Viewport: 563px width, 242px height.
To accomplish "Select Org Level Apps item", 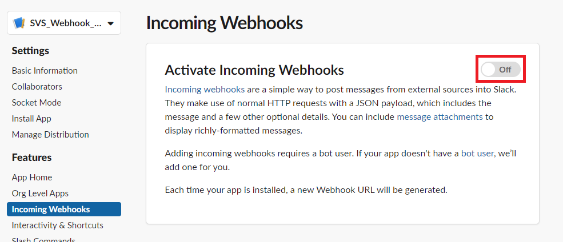I will tap(40, 193).
